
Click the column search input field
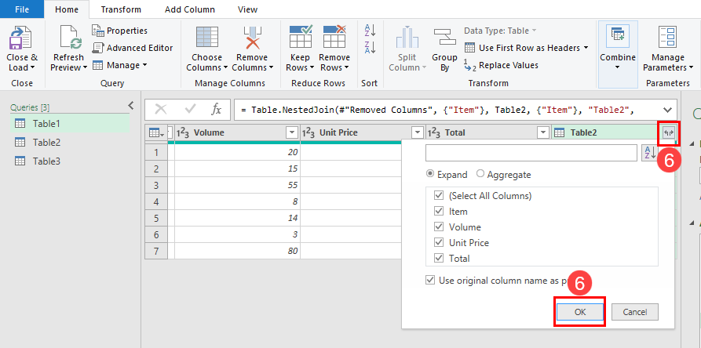pos(531,153)
